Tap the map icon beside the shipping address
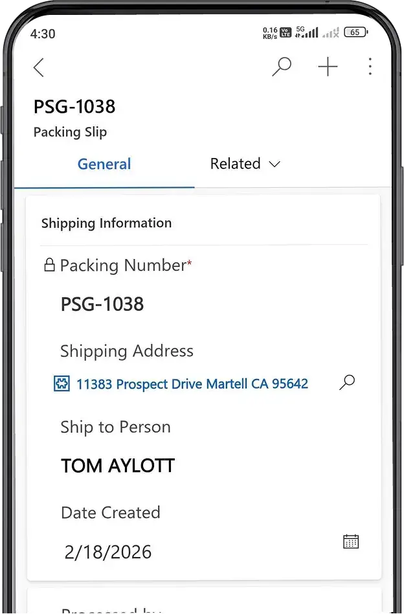Viewport: 404px width, 614px height. point(61,383)
